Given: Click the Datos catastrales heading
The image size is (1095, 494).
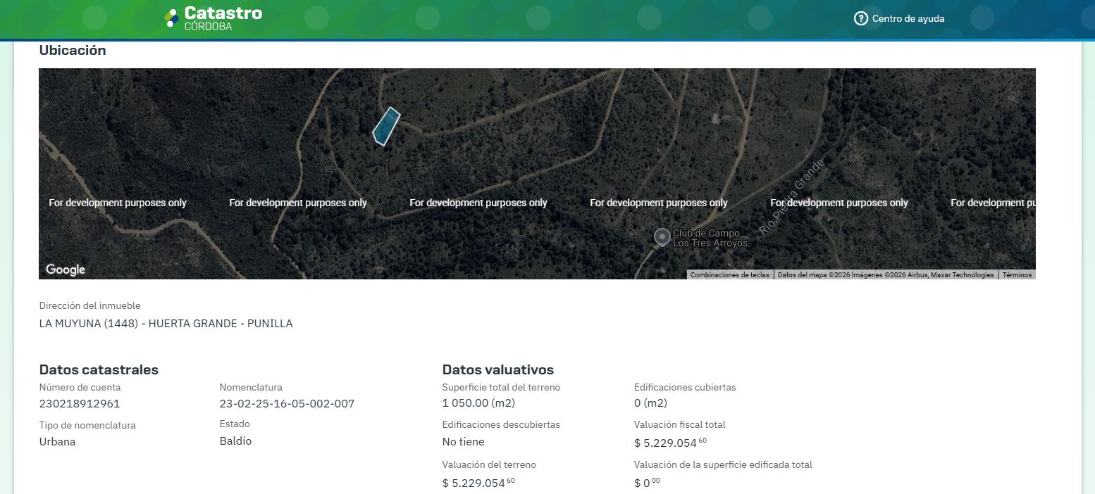Looking at the screenshot, I should pos(99,369).
